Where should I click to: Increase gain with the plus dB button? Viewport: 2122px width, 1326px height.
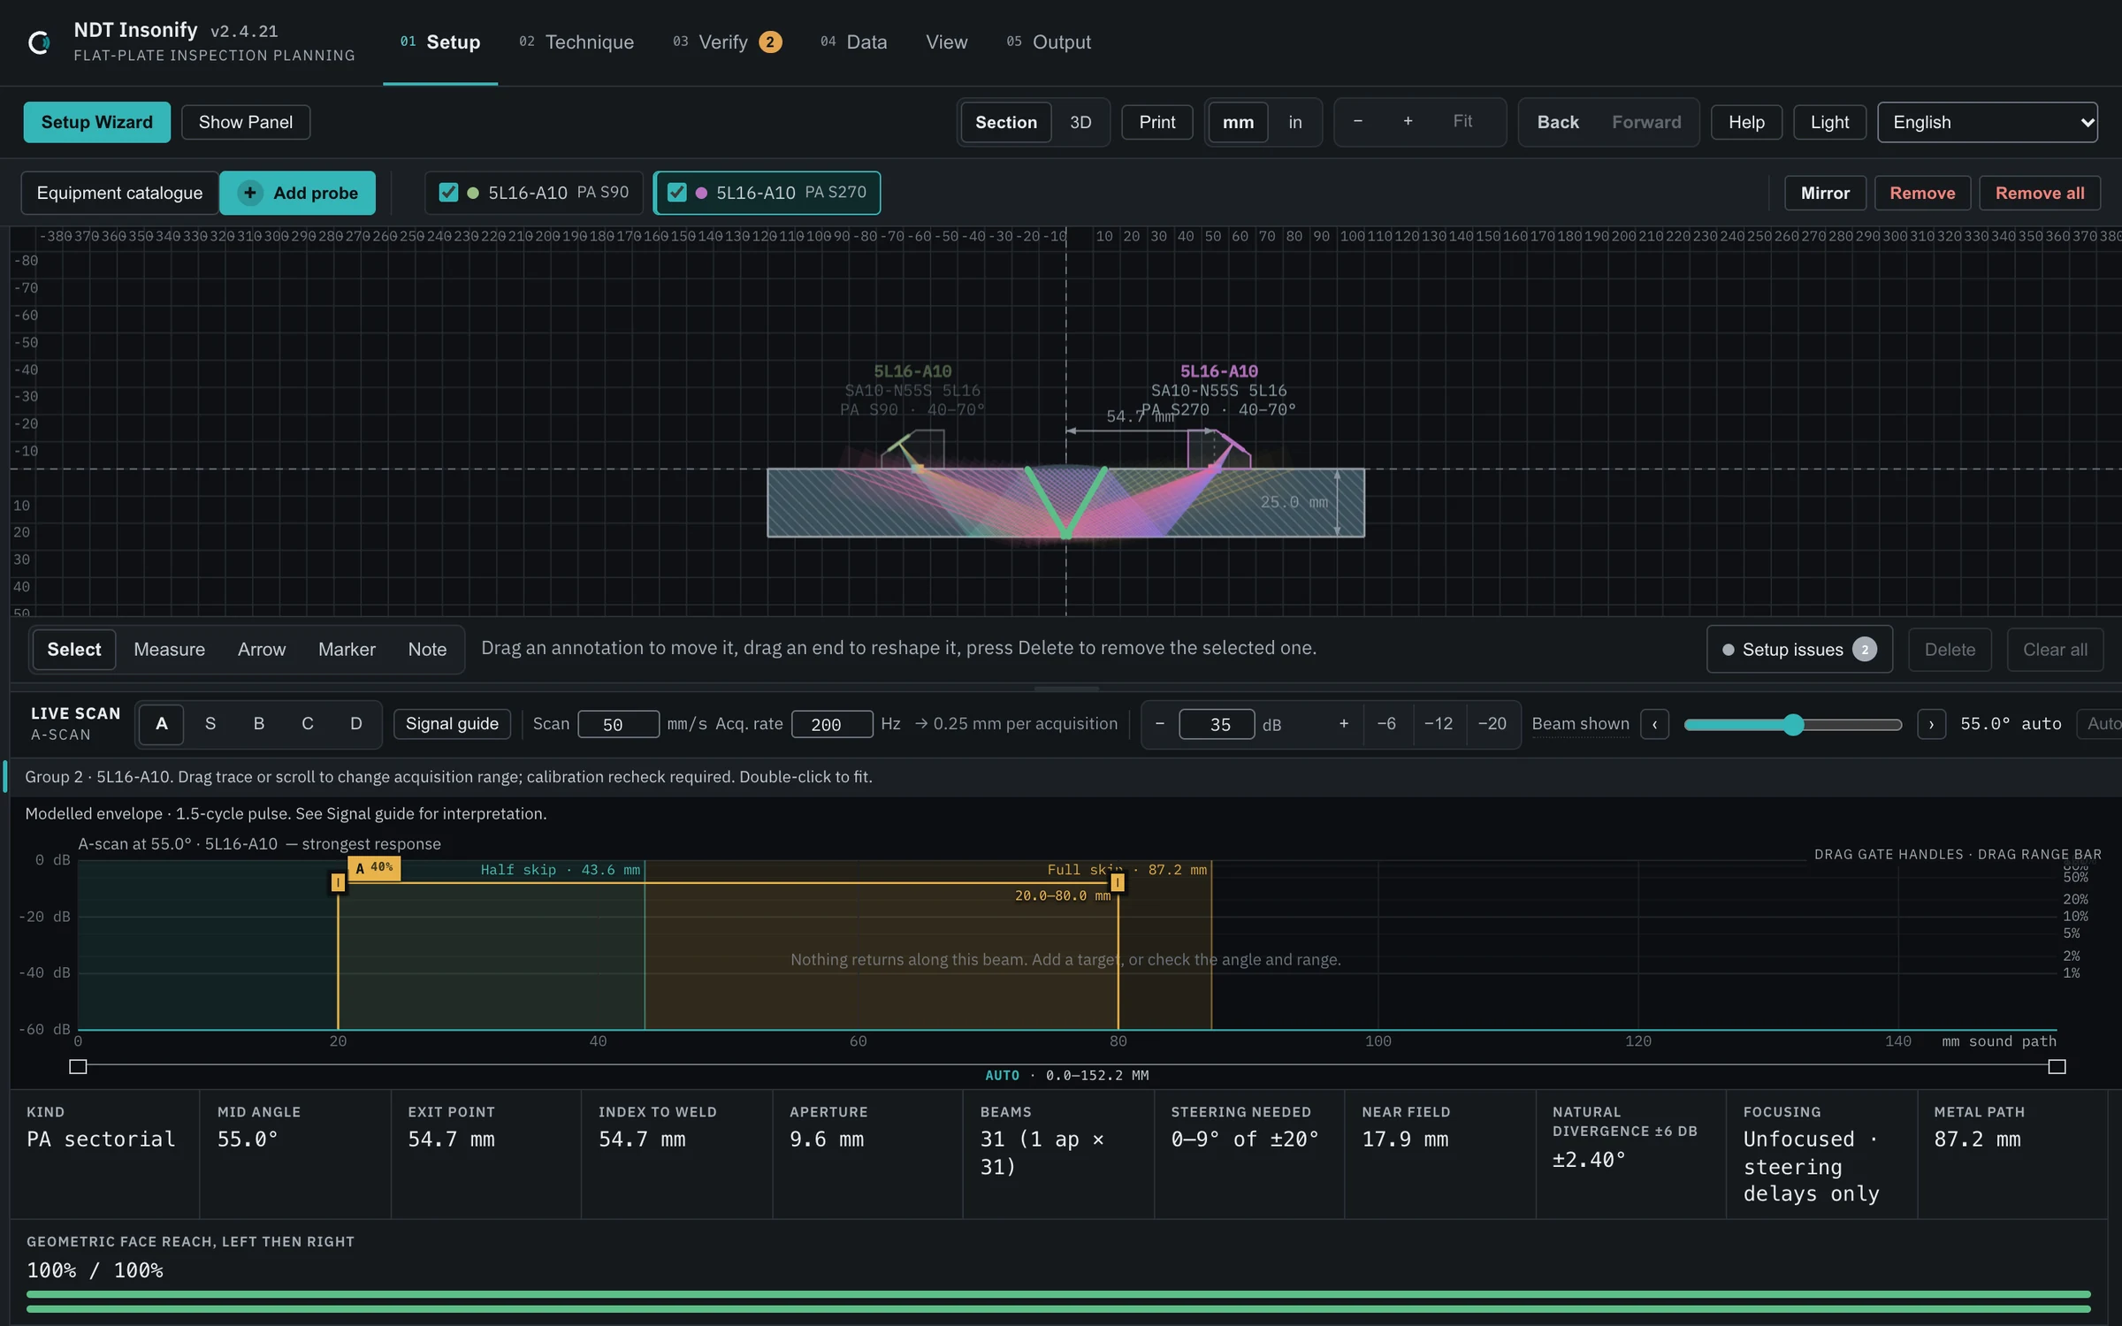(x=1343, y=724)
